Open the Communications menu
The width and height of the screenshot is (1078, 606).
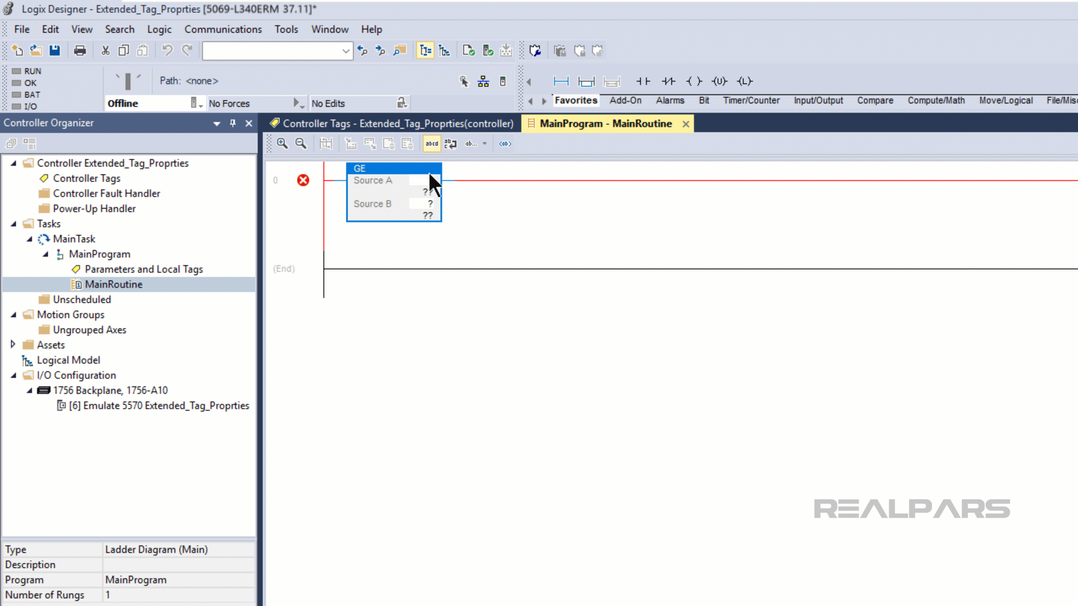click(x=223, y=29)
